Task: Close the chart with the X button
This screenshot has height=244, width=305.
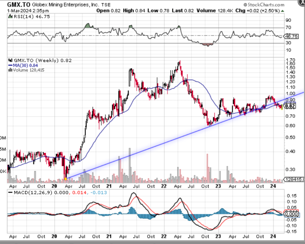Action: (x=302, y=3)
